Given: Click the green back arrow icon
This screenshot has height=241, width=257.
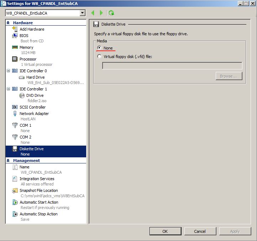Looking at the screenshot, I should click(x=93, y=13).
